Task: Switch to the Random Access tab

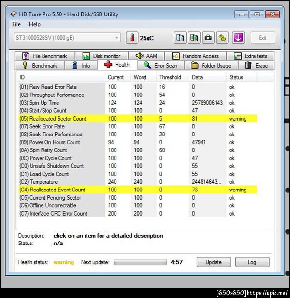Action: click(195, 56)
